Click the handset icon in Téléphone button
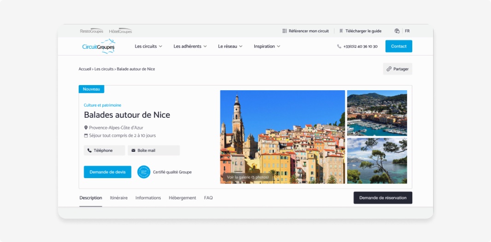Image resolution: width=491 pixels, height=242 pixels. pos(89,150)
